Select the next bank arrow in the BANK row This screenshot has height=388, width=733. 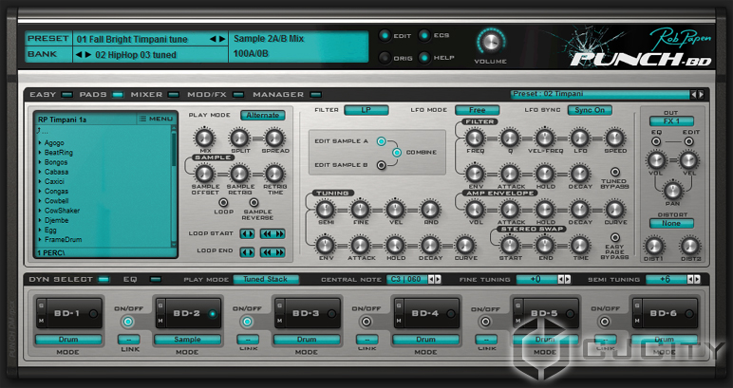pyautogui.click(x=88, y=55)
